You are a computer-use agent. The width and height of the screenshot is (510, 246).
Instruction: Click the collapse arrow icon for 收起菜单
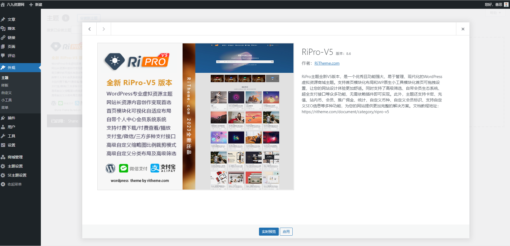tap(3, 184)
